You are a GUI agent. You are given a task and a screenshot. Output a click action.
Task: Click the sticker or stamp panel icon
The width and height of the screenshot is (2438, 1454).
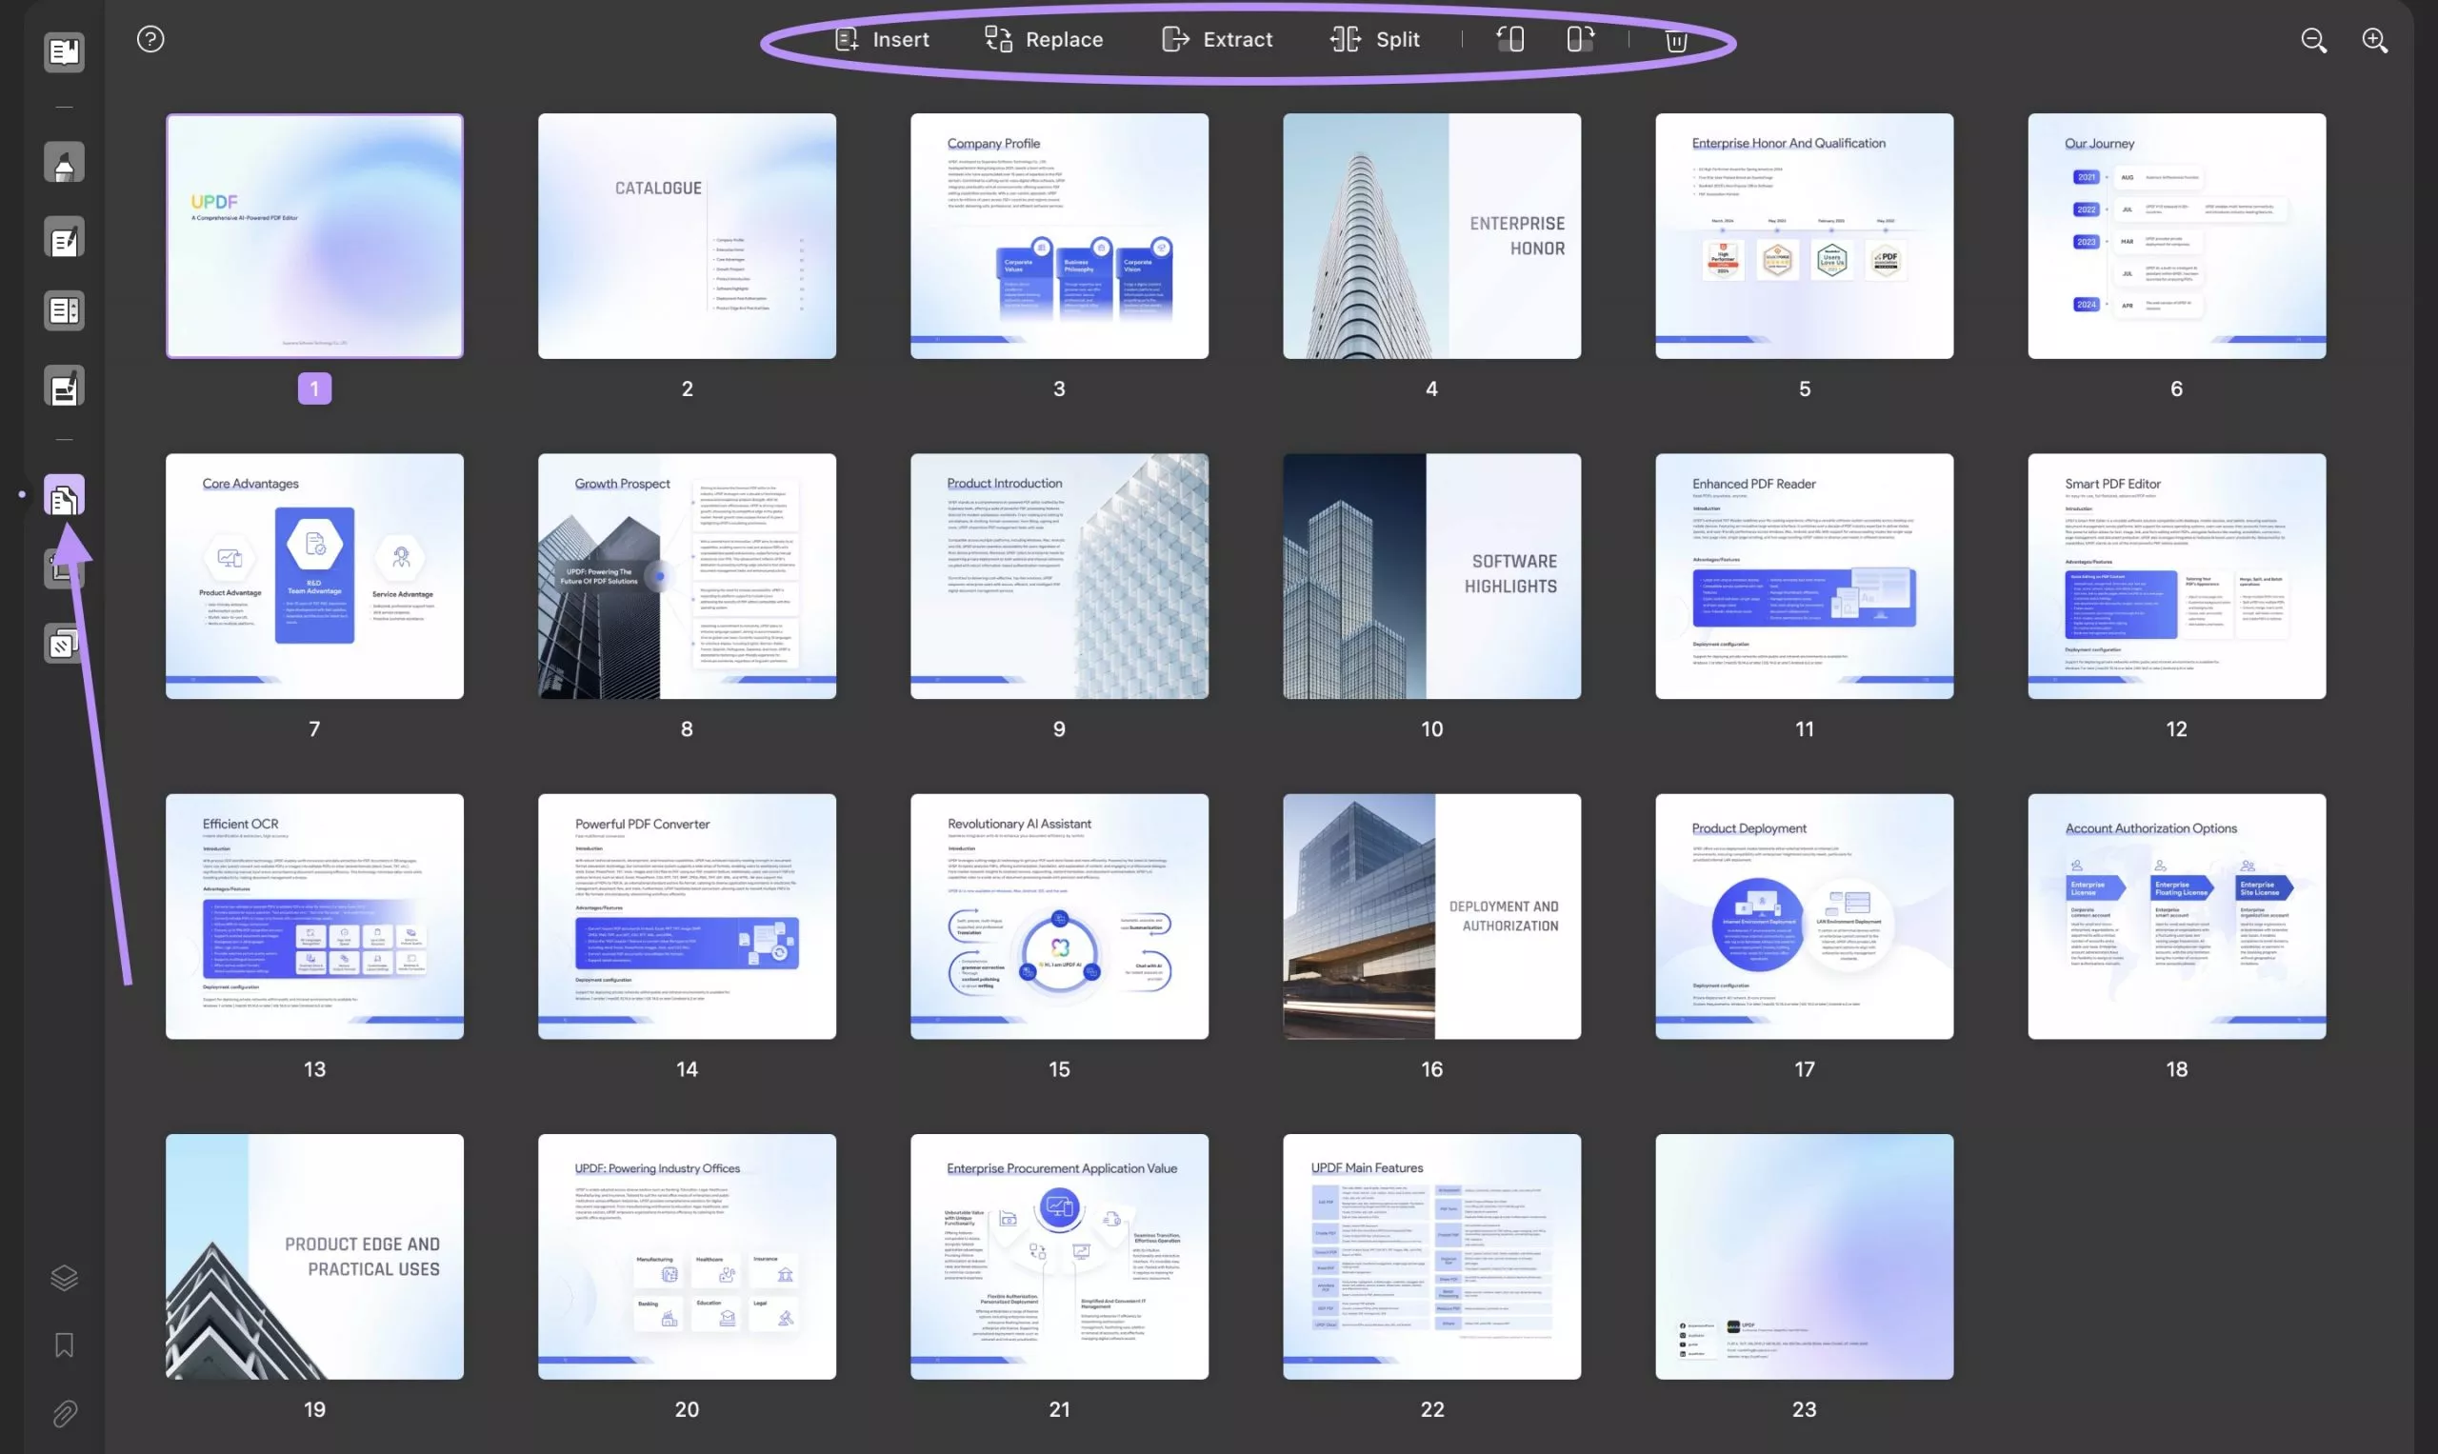pyautogui.click(x=62, y=642)
